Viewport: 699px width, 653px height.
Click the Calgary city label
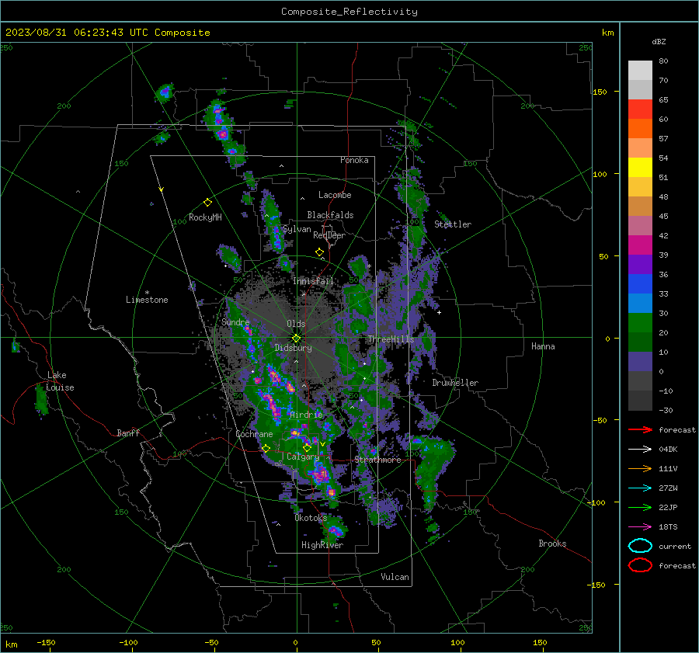pos(303,457)
